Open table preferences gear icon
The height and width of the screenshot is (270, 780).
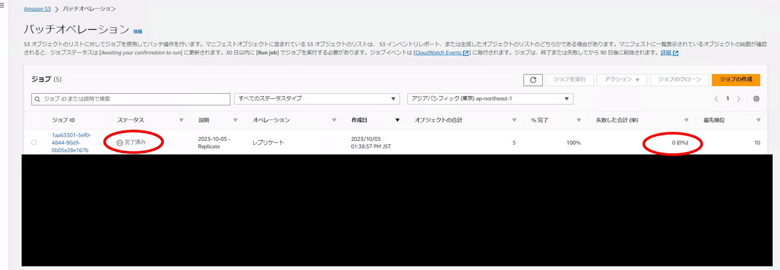756,99
